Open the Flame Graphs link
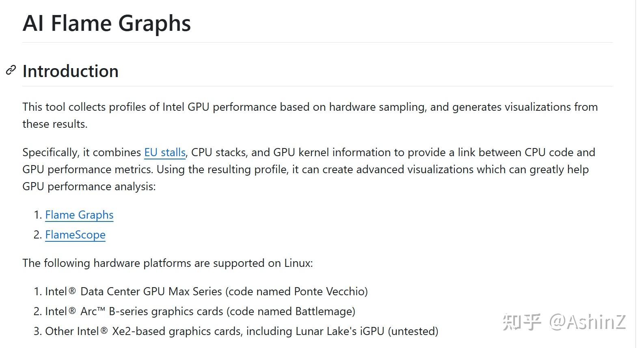Image resolution: width=642 pixels, height=348 pixels. (x=79, y=215)
